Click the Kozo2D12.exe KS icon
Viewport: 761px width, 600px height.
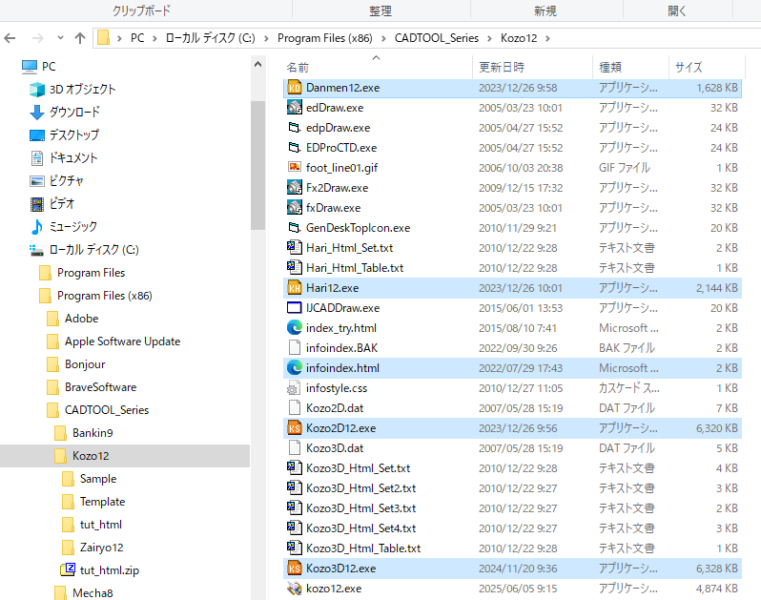pos(294,428)
